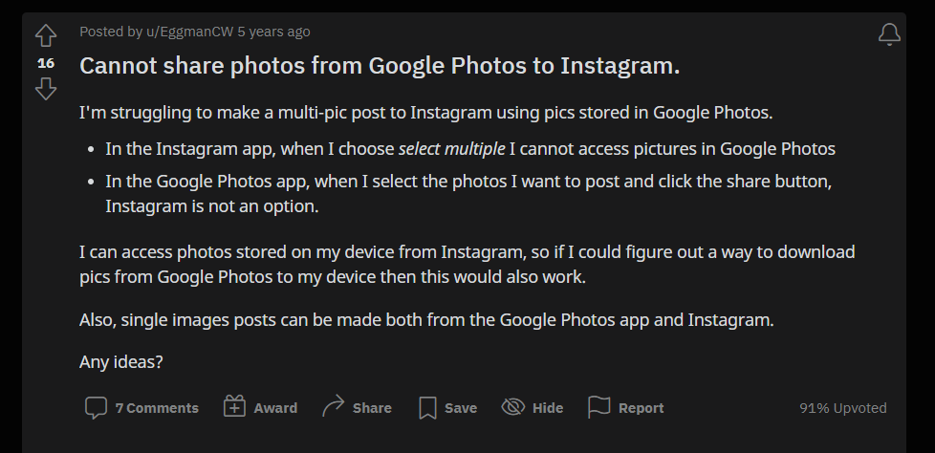Click the 7 Comments label

[x=157, y=408]
